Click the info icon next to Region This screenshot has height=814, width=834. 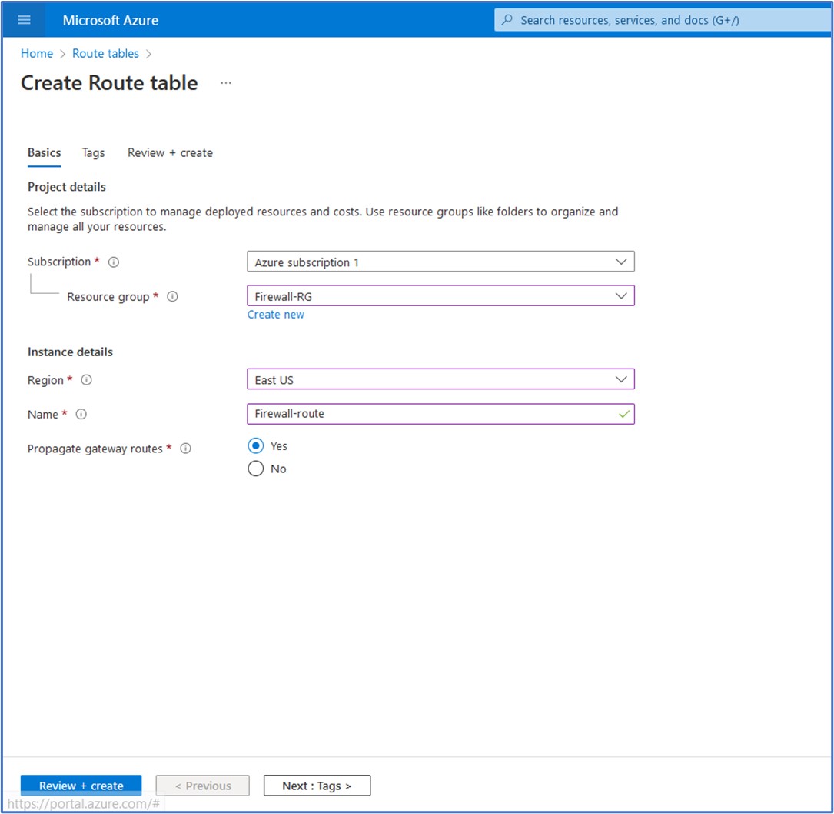pyautogui.click(x=86, y=380)
